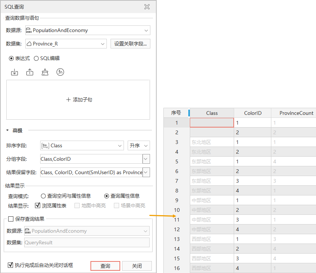316x273 pixels.
Task: Select the SQL编辑 radio button
Action: [36, 58]
